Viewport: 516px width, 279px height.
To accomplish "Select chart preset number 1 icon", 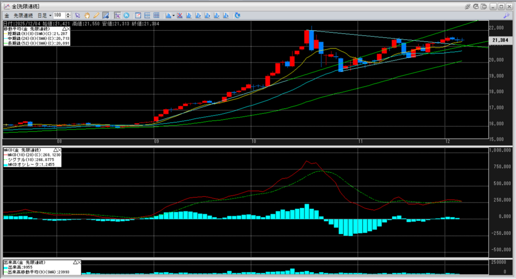I will [x=188, y=16].
